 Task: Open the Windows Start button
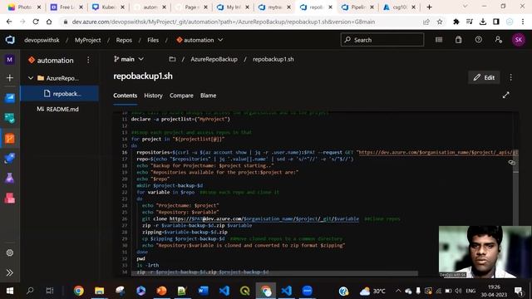9,291
